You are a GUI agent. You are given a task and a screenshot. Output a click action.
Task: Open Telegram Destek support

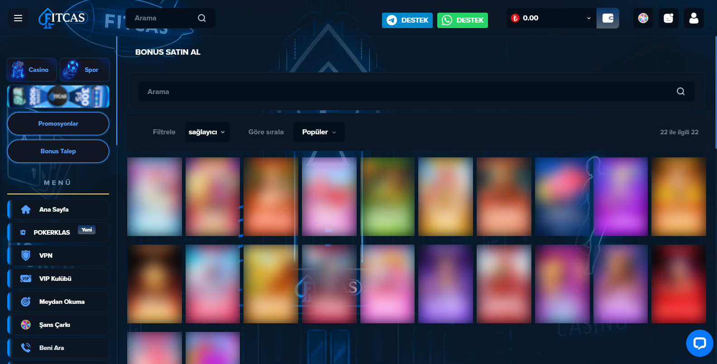pyautogui.click(x=407, y=20)
